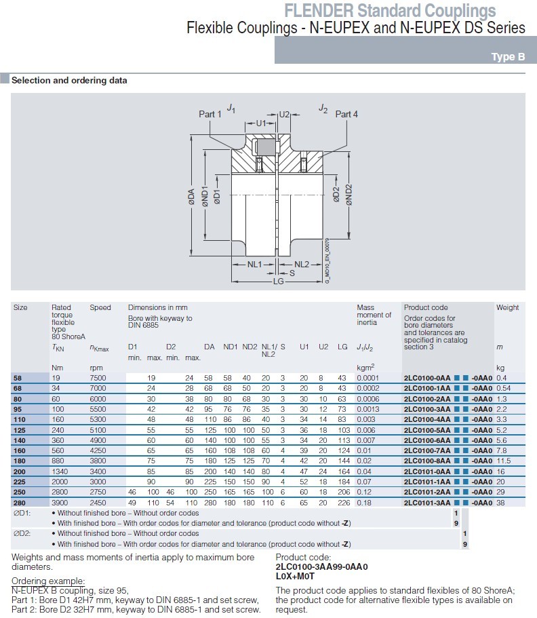Select product code 2LC0100-3AA in the table
537x618 pixels.
click(x=427, y=409)
